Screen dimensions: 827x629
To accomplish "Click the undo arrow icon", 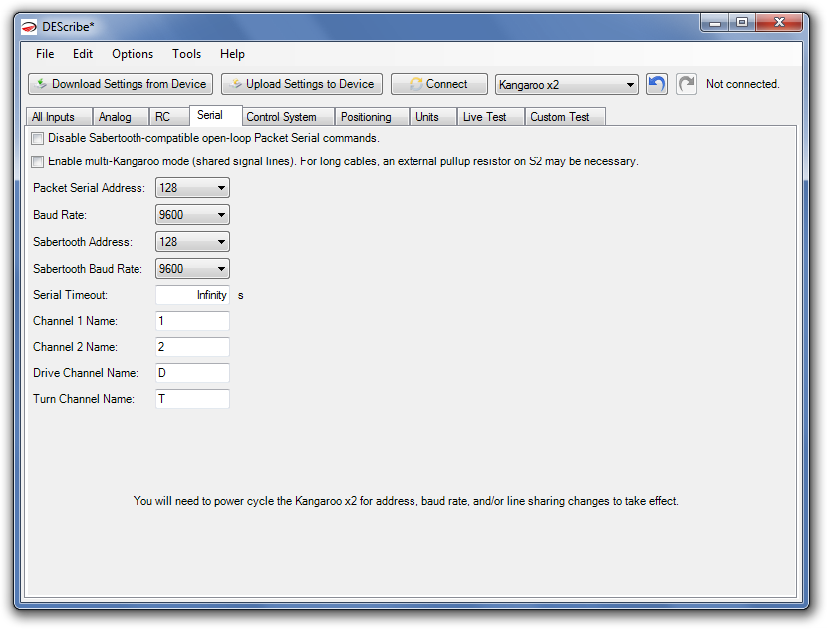I will (656, 84).
